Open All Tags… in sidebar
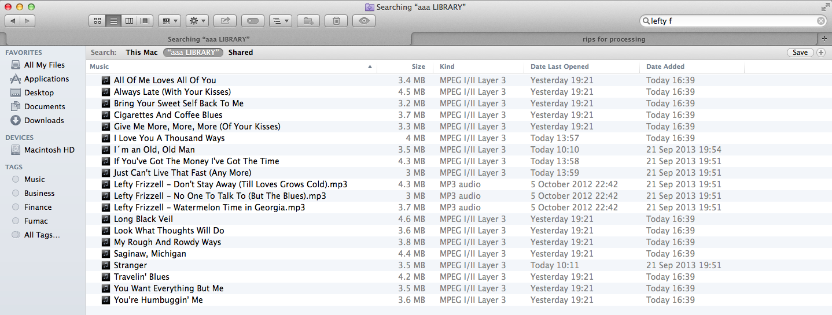This screenshot has width=832, height=315. pos(36,235)
